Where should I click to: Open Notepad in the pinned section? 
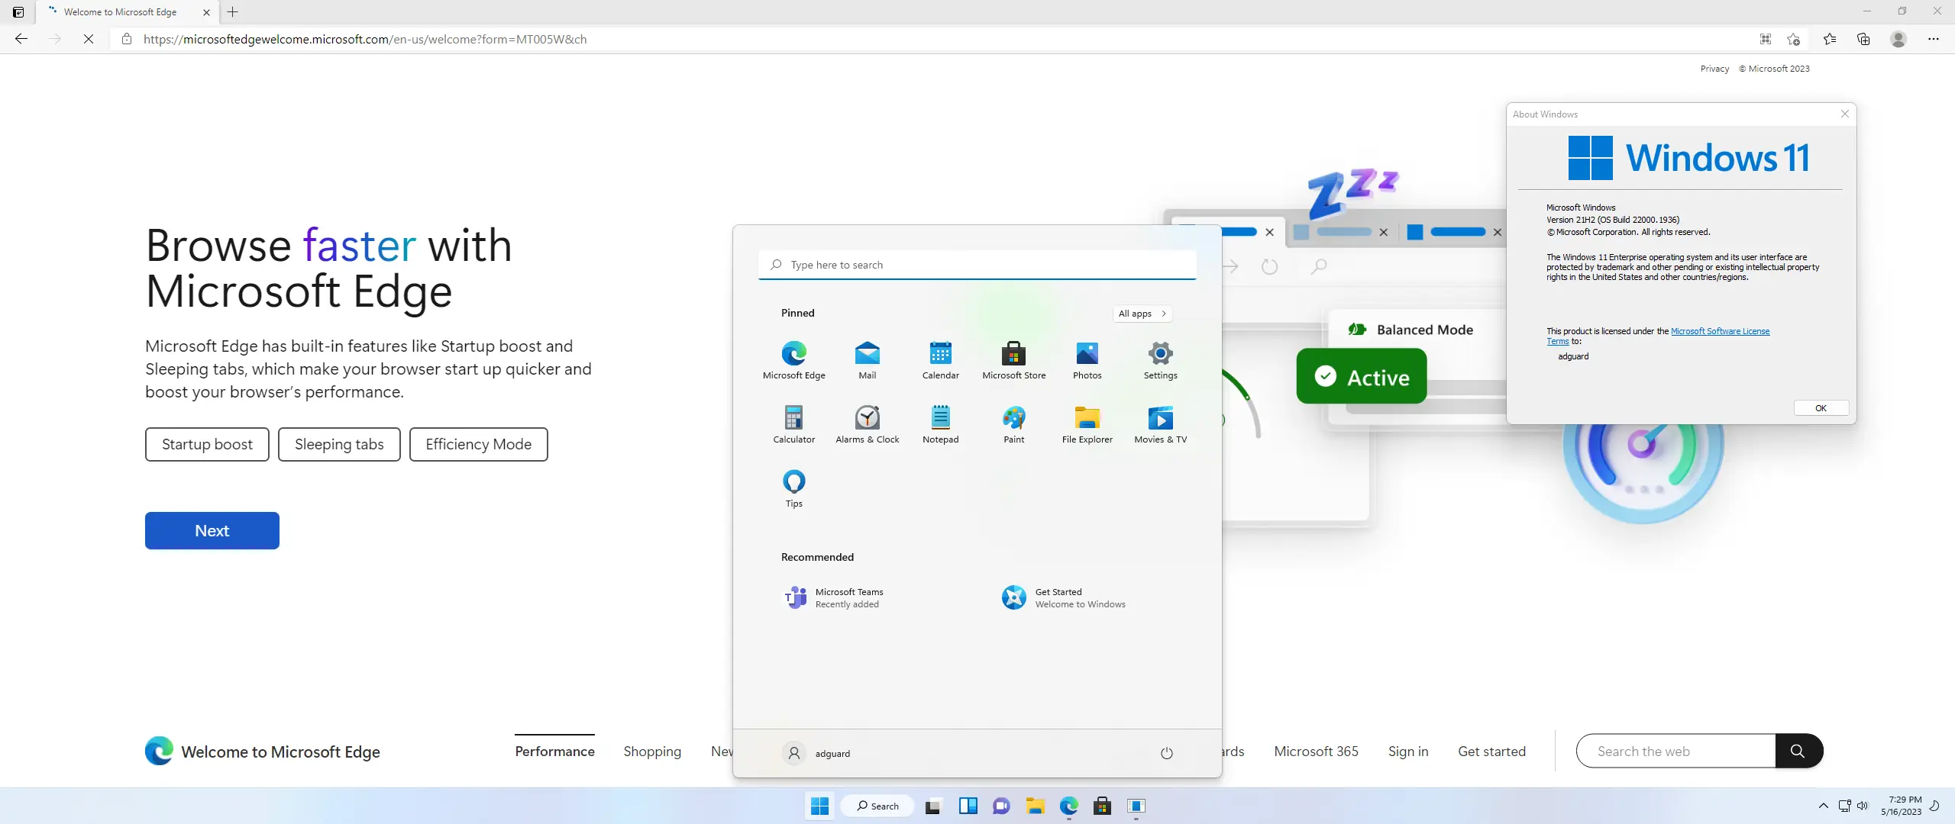[940, 423]
